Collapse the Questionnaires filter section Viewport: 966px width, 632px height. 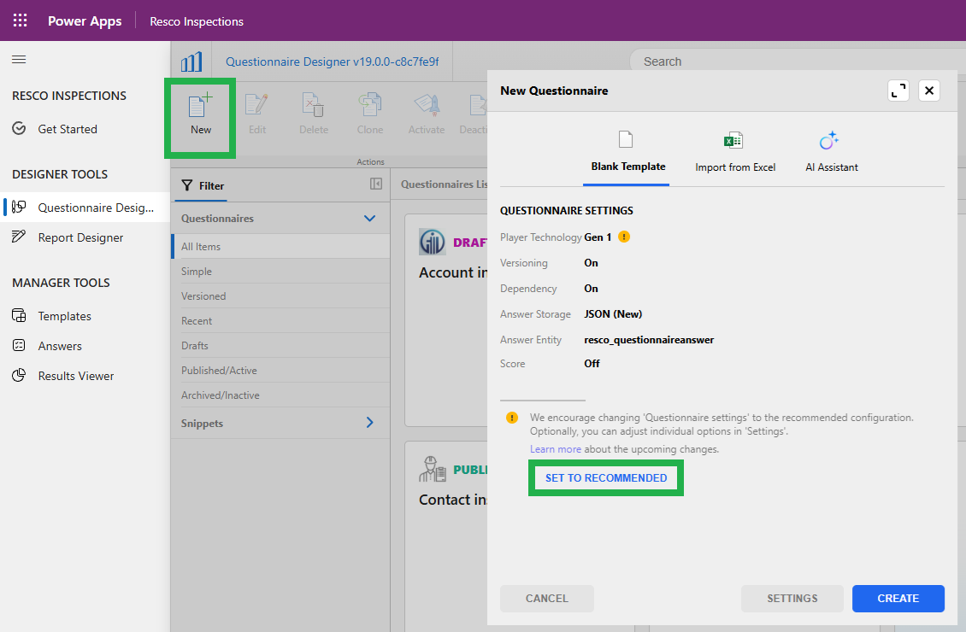[369, 219]
